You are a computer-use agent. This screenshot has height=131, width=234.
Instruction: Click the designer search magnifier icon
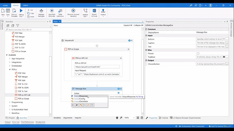pyautogui.click(x=121, y=118)
